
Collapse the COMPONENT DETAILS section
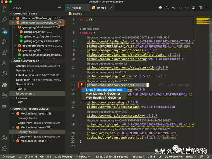(11, 61)
